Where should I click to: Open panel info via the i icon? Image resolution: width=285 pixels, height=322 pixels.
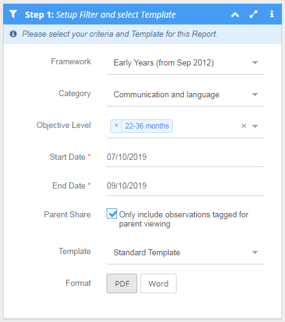point(272,14)
